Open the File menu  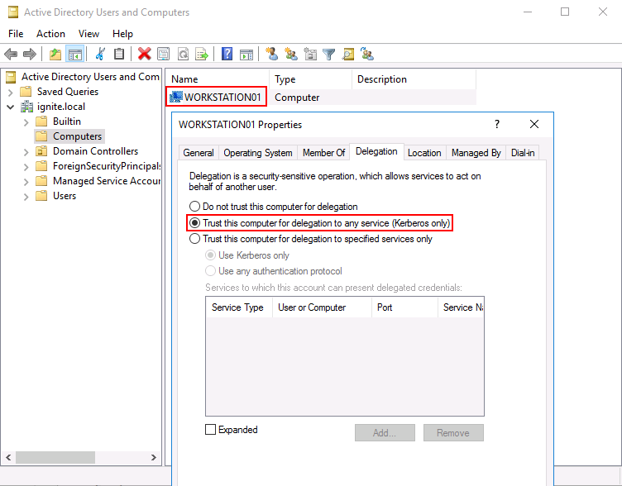16,34
